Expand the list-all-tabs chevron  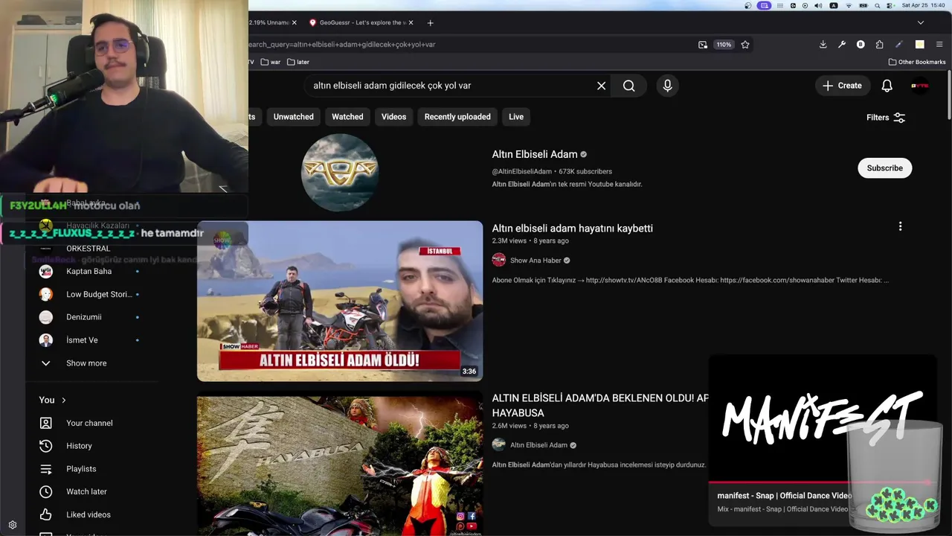(920, 23)
